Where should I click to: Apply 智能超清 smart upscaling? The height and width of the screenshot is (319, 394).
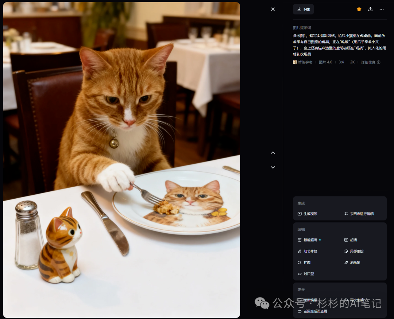tap(310, 240)
